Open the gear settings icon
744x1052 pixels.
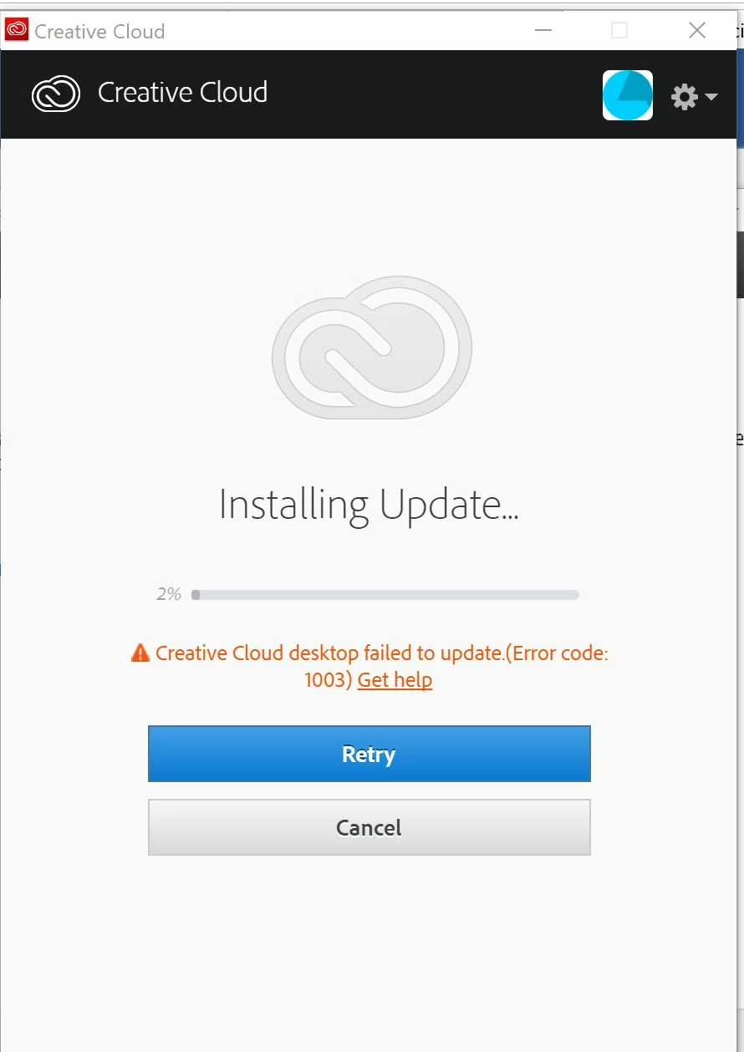(x=684, y=97)
